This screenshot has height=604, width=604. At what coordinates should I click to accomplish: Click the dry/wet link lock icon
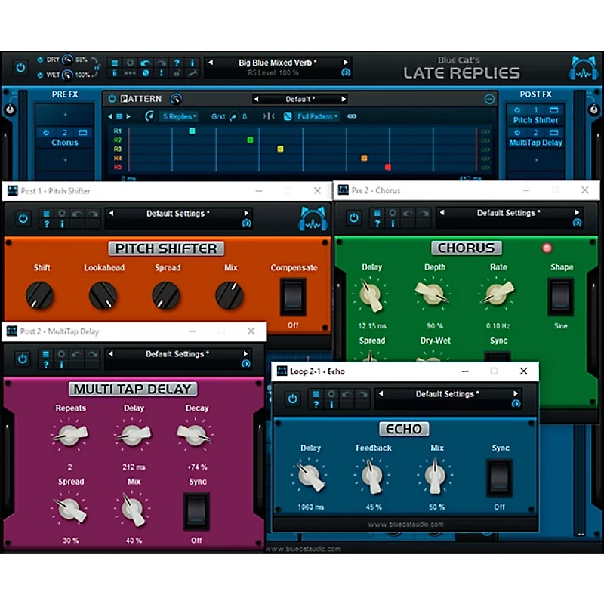tap(97, 68)
